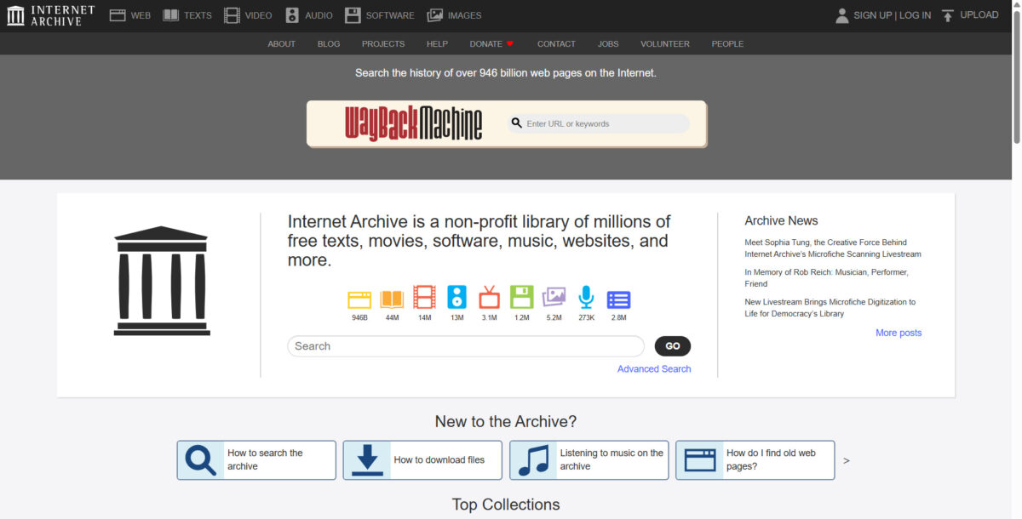This screenshot has width=1022, height=519.
Task: Open the 'Listening to music on the archive' card
Action: [x=589, y=460]
